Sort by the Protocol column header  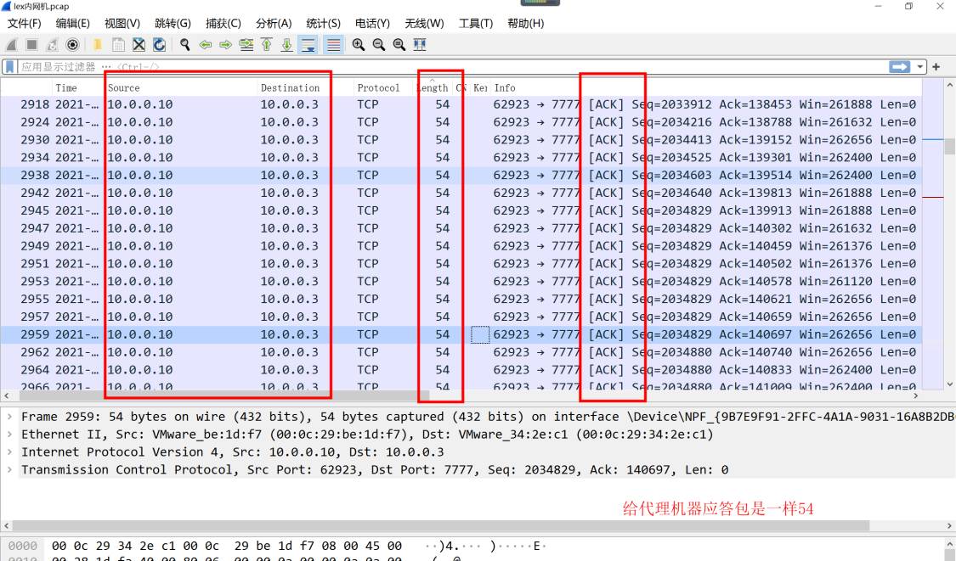click(x=378, y=87)
